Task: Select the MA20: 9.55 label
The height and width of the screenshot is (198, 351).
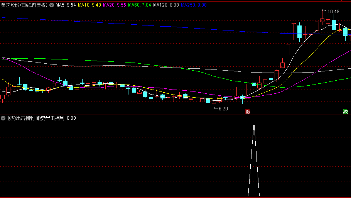Action: (x=115, y=5)
